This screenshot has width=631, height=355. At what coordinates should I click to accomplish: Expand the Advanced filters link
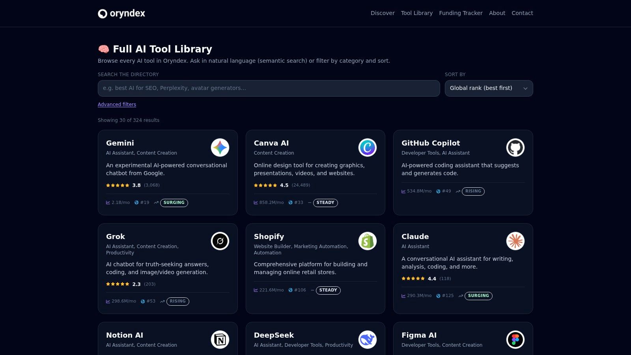117,105
